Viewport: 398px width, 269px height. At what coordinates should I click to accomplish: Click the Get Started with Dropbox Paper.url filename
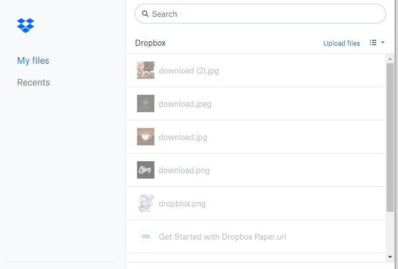[222, 237]
